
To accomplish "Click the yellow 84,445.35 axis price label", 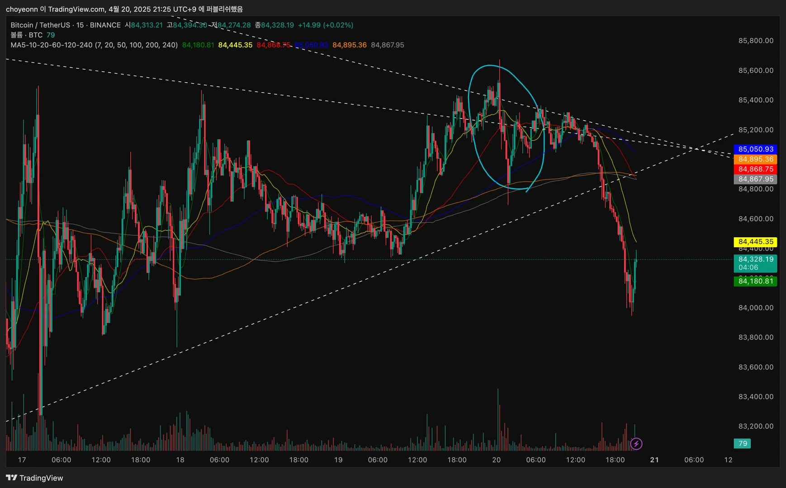I will 755,242.
